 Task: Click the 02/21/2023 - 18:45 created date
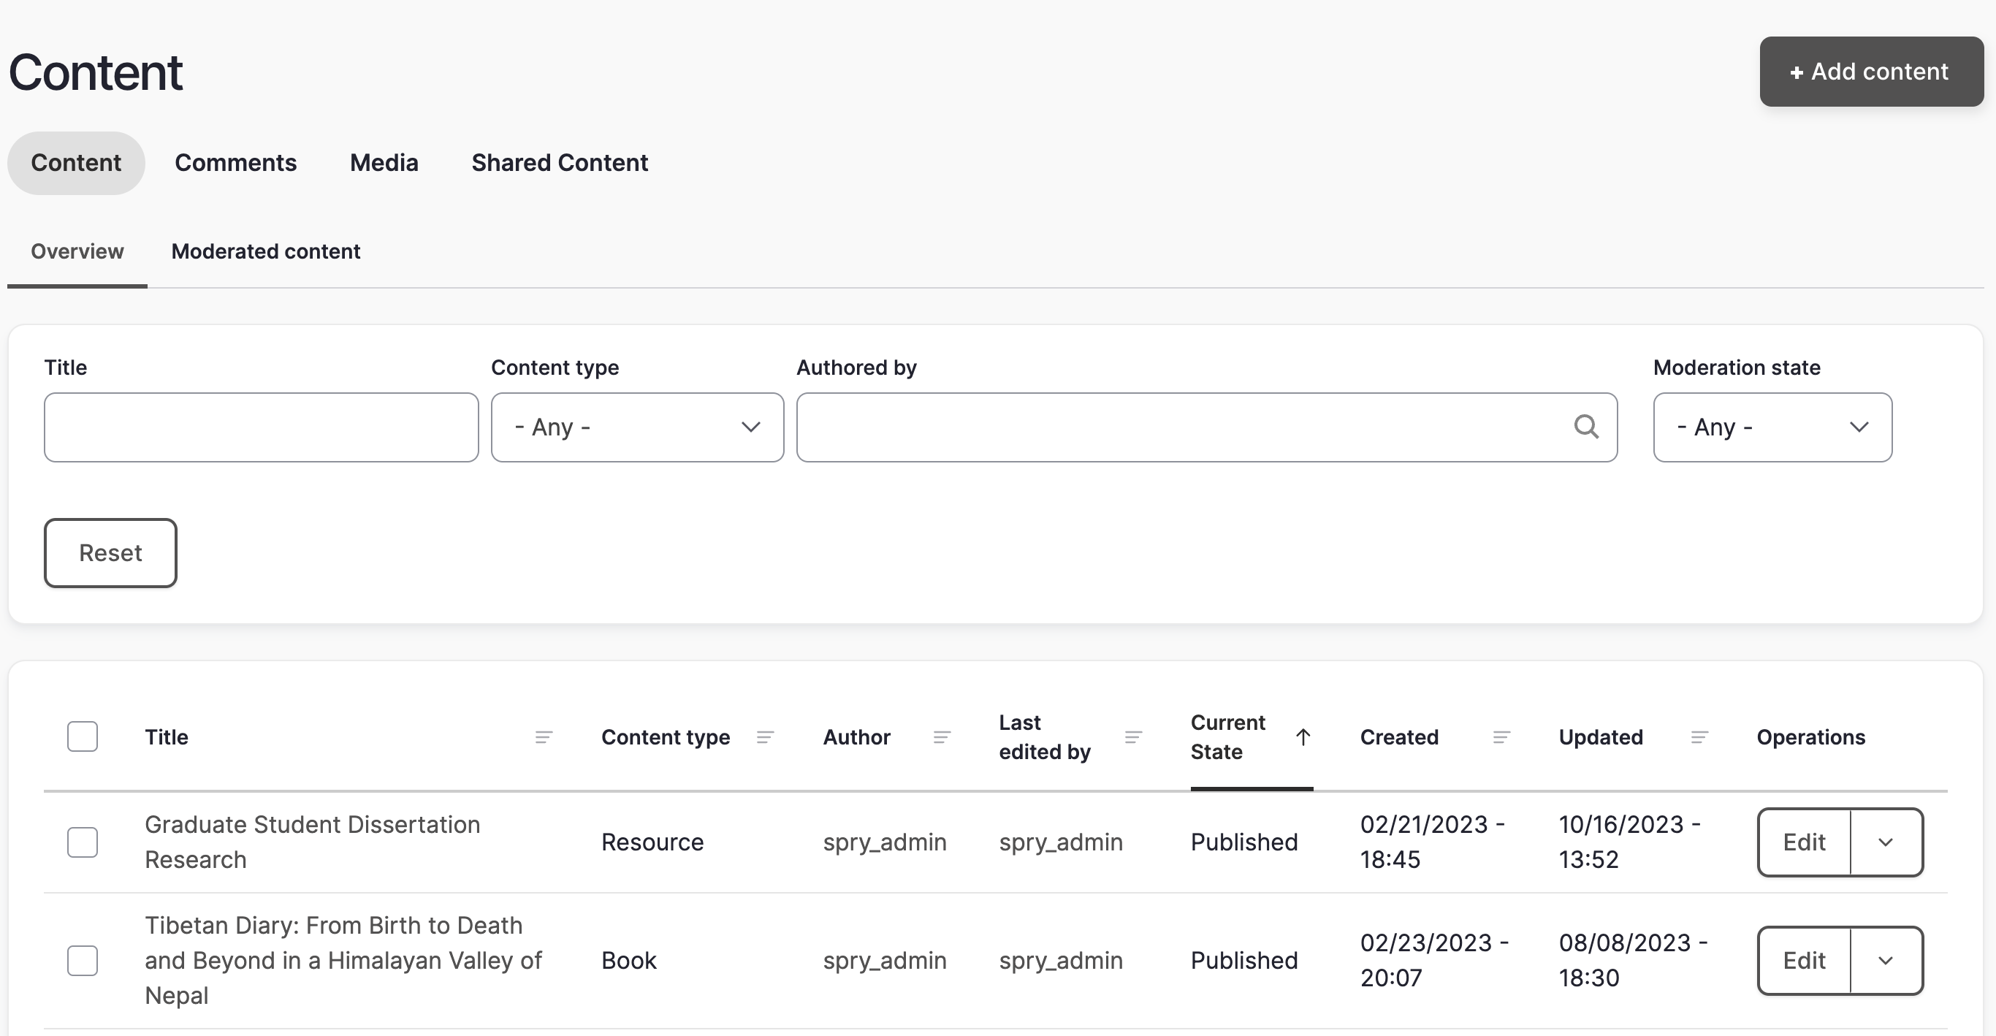click(1433, 842)
